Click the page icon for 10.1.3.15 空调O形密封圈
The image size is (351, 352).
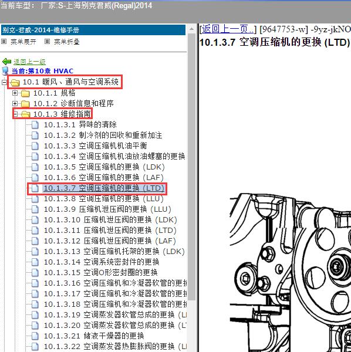coord(35,273)
